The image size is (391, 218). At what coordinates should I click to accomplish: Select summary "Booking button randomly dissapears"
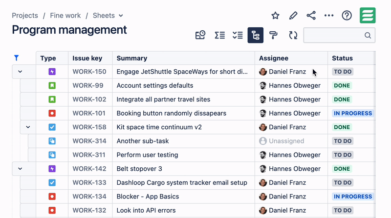[172, 113]
